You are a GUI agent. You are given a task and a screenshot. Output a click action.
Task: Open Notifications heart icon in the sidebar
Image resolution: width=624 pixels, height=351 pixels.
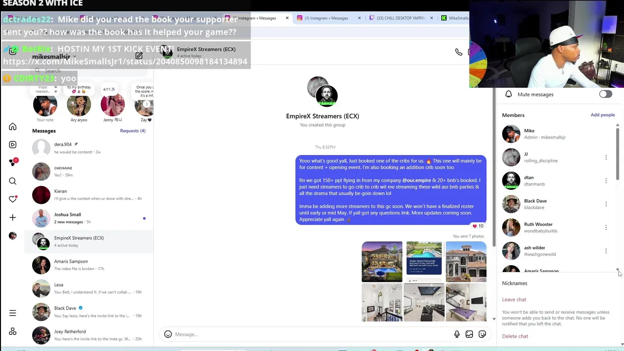(x=13, y=199)
